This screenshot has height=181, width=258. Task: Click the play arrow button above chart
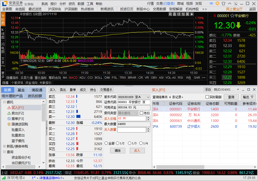(192, 14)
